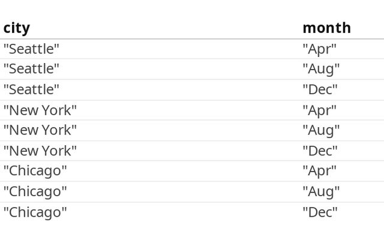The width and height of the screenshot is (384, 240).
Task: Click the Apr month cell for New York
Action: pos(320,110)
